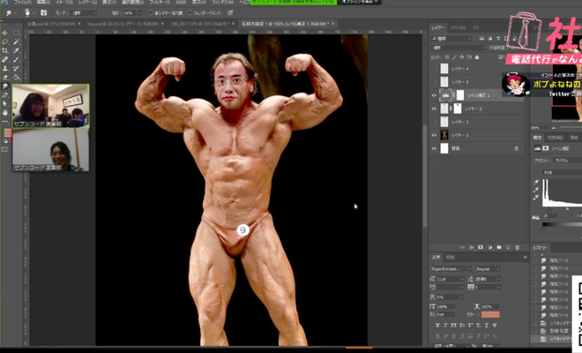Click the text color swatch in Character panel
The height and width of the screenshot is (353, 582).
pos(490,313)
